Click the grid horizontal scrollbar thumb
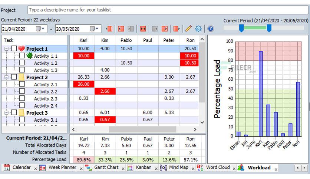The image size is (310, 179). click(x=142, y=129)
